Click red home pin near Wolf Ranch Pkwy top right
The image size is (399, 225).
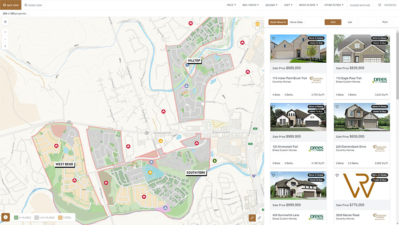click(x=242, y=42)
